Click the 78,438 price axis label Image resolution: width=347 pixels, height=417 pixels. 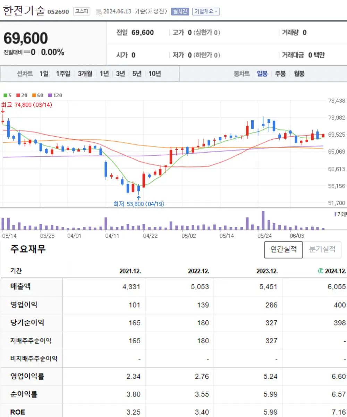point(337,100)
